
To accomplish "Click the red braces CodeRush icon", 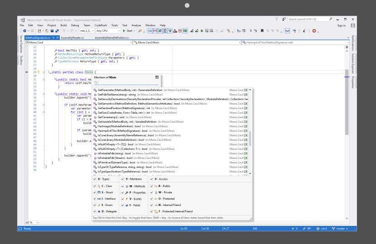I will [155, 31].
